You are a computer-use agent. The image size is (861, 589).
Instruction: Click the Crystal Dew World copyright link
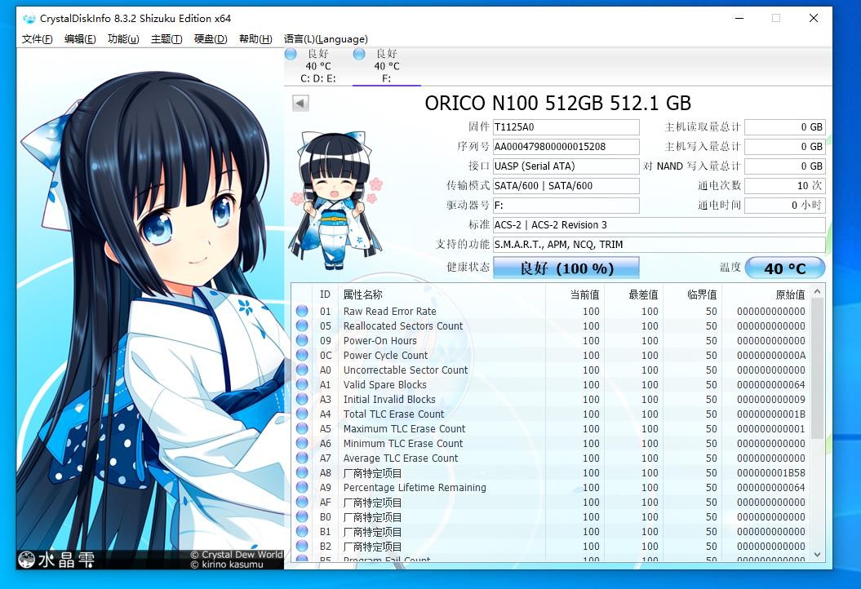coord(237,555)
